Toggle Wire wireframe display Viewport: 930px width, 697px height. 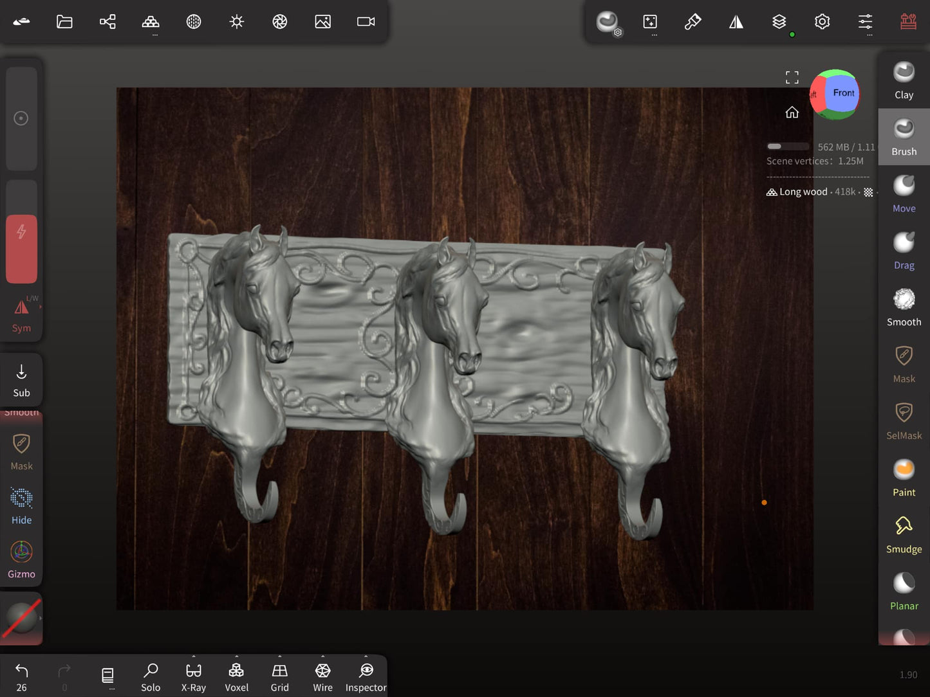(322, 677)
